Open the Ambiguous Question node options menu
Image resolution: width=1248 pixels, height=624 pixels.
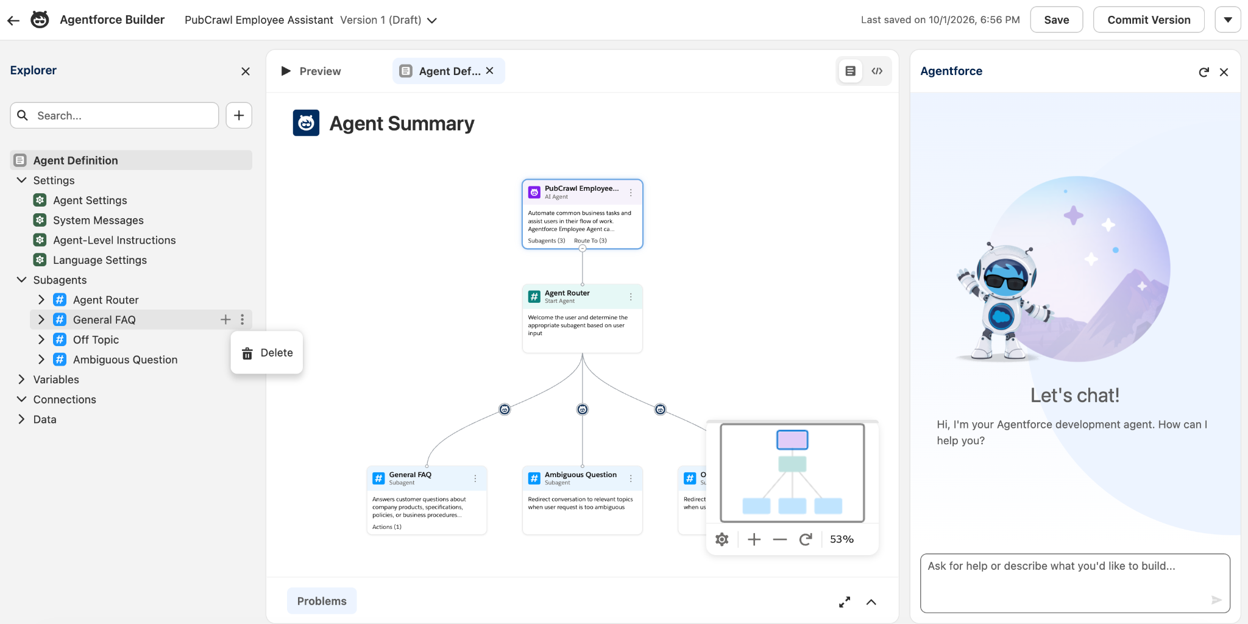[x=631, y=478]
